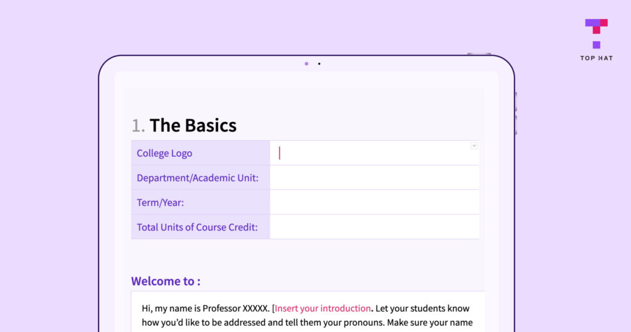
Task: Click the pink "Insert your introduction" text
Action: (x=323, y=308)
